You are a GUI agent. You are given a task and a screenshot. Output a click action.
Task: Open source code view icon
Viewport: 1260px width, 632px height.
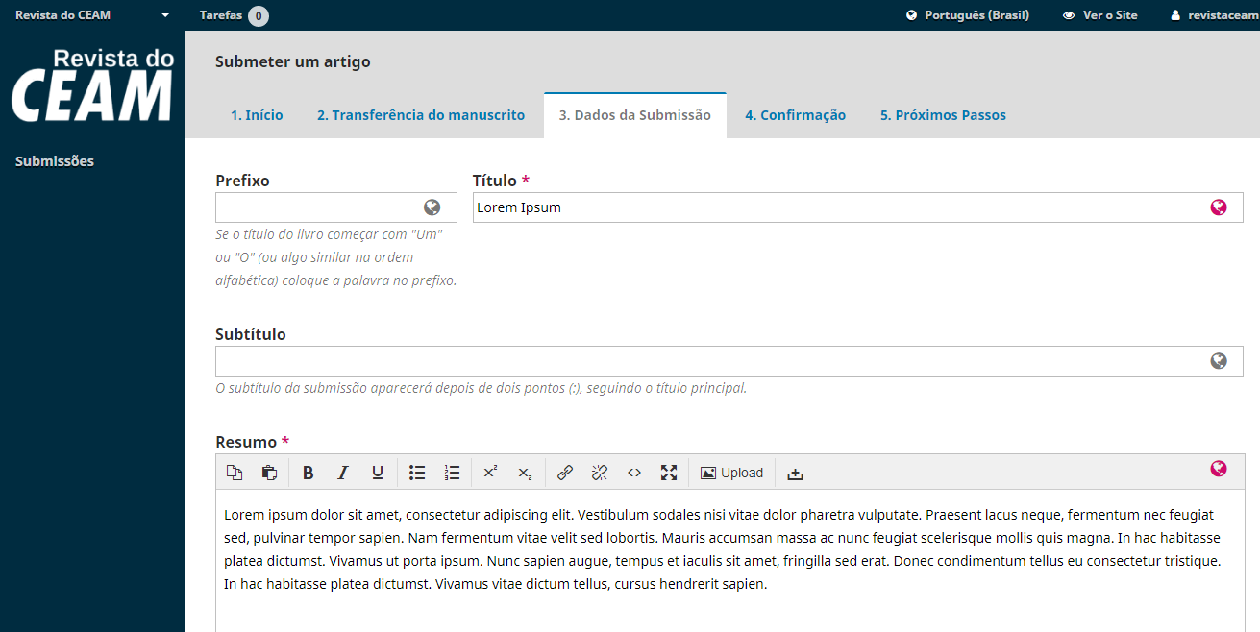[634, 473]
